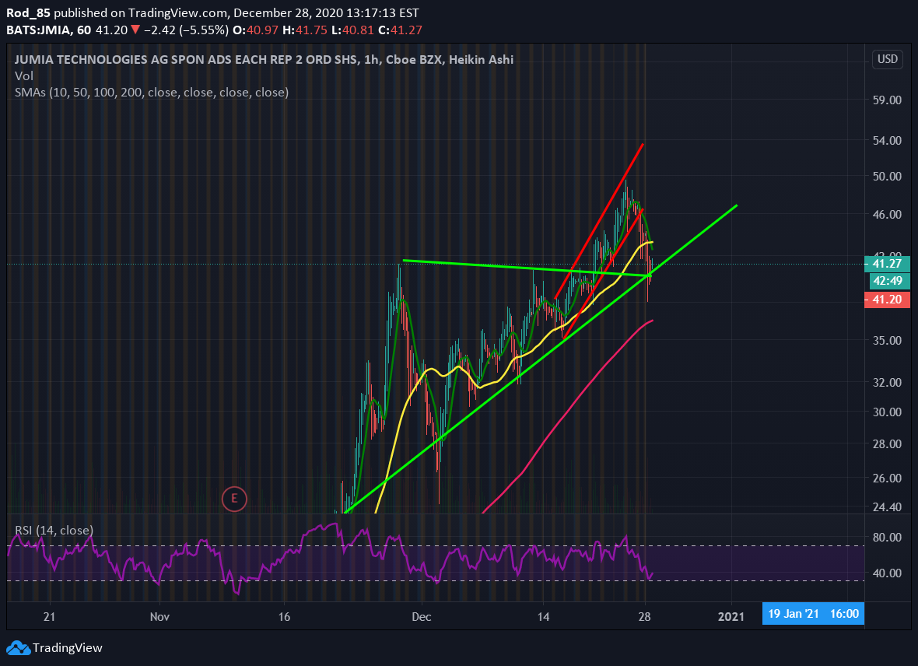The image size is (918, 666).
Task: Click the 24.40 price scale value
Action: point(887,507)
